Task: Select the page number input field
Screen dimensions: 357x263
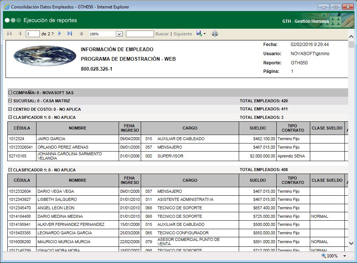Action: [x=32, y=33]
